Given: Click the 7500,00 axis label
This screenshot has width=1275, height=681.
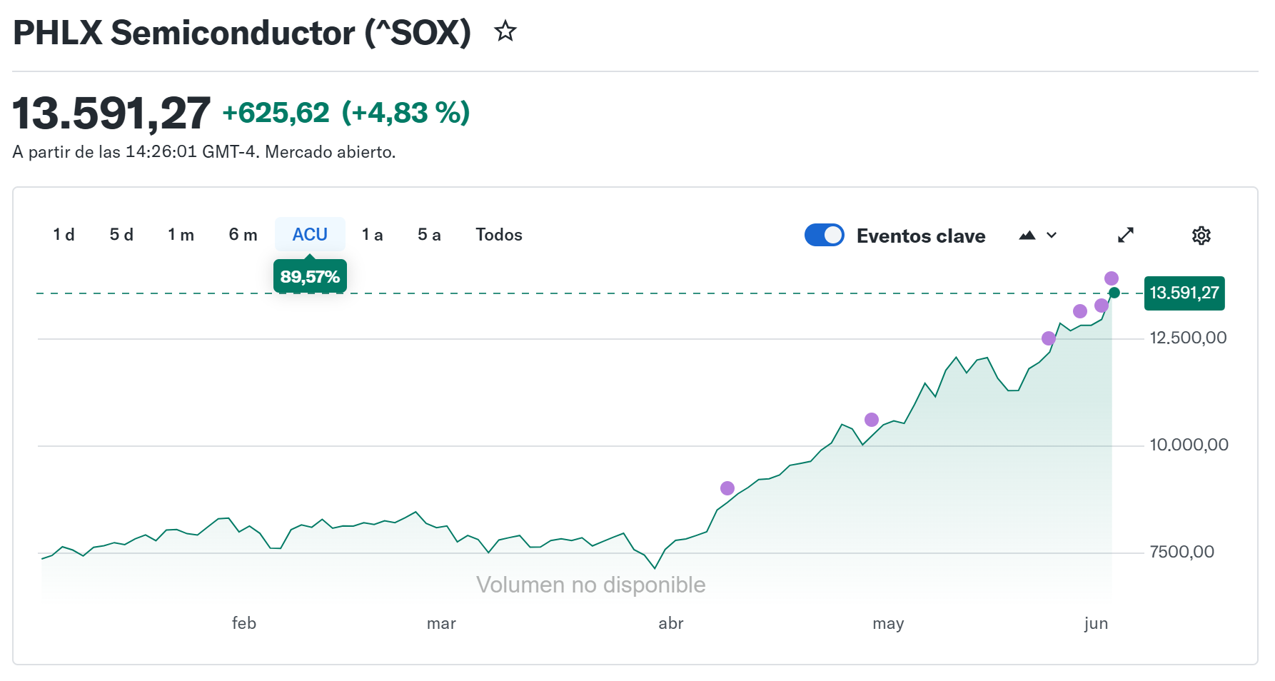Looking at the screenshot, I should [x=1181, y=552].
